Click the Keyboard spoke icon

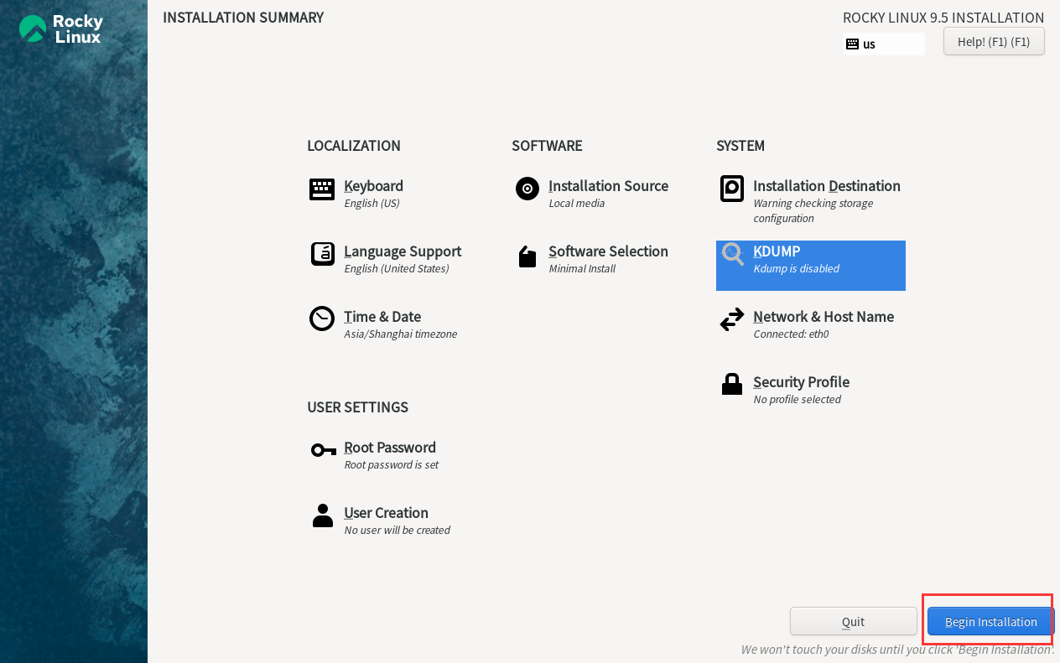click(322, 189)
